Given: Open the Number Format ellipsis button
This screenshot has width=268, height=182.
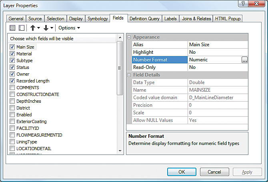Looking at the screenshot, I should (244, 60).
